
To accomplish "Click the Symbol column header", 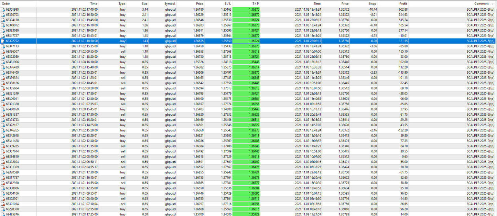I will pyautogui.click(x=171, y=4).
